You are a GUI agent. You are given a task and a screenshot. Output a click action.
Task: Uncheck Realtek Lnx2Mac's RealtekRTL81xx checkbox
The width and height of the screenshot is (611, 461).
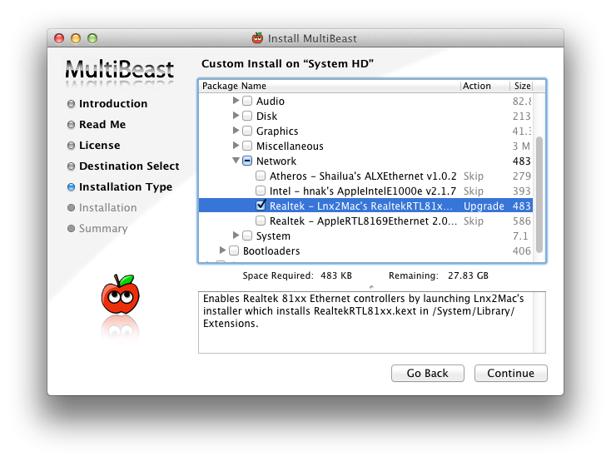[261, 205]
